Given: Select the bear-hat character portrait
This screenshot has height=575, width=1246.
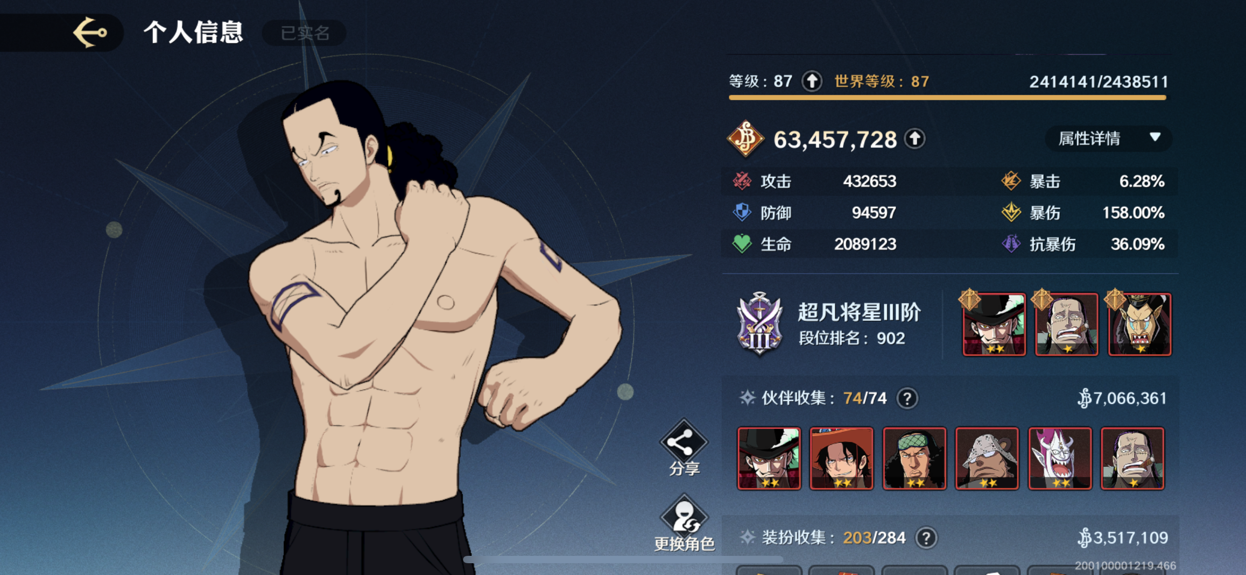Looking at the screenshot, I should (x=987, y=459).
